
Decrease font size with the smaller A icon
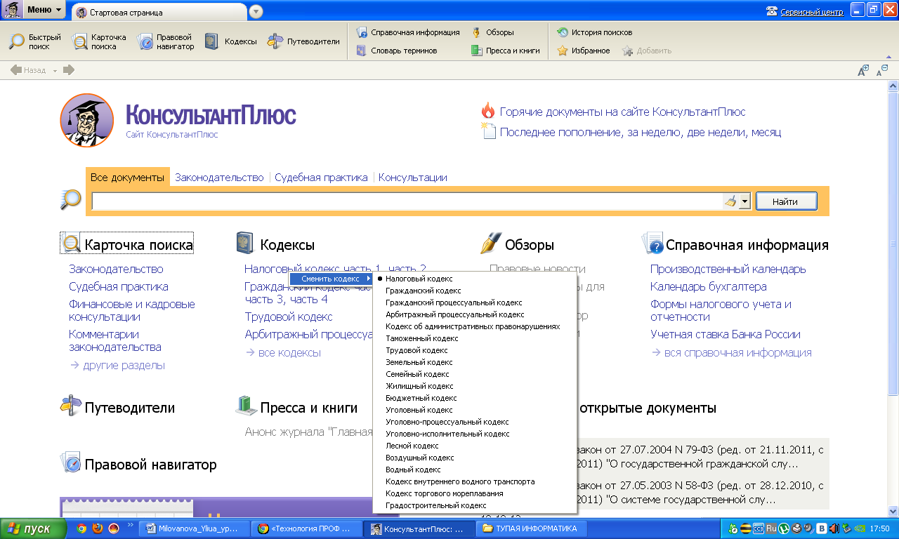pyautogui.click(x=881, y=70)
